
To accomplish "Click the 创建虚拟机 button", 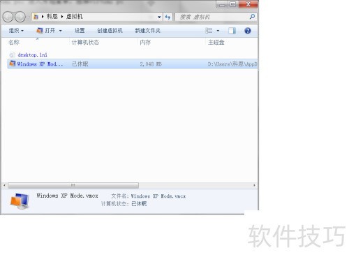I will [110, 31].
